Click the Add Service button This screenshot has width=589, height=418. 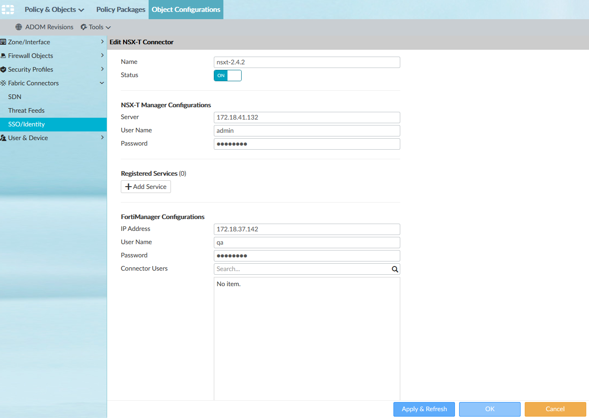tap(146, 187)
